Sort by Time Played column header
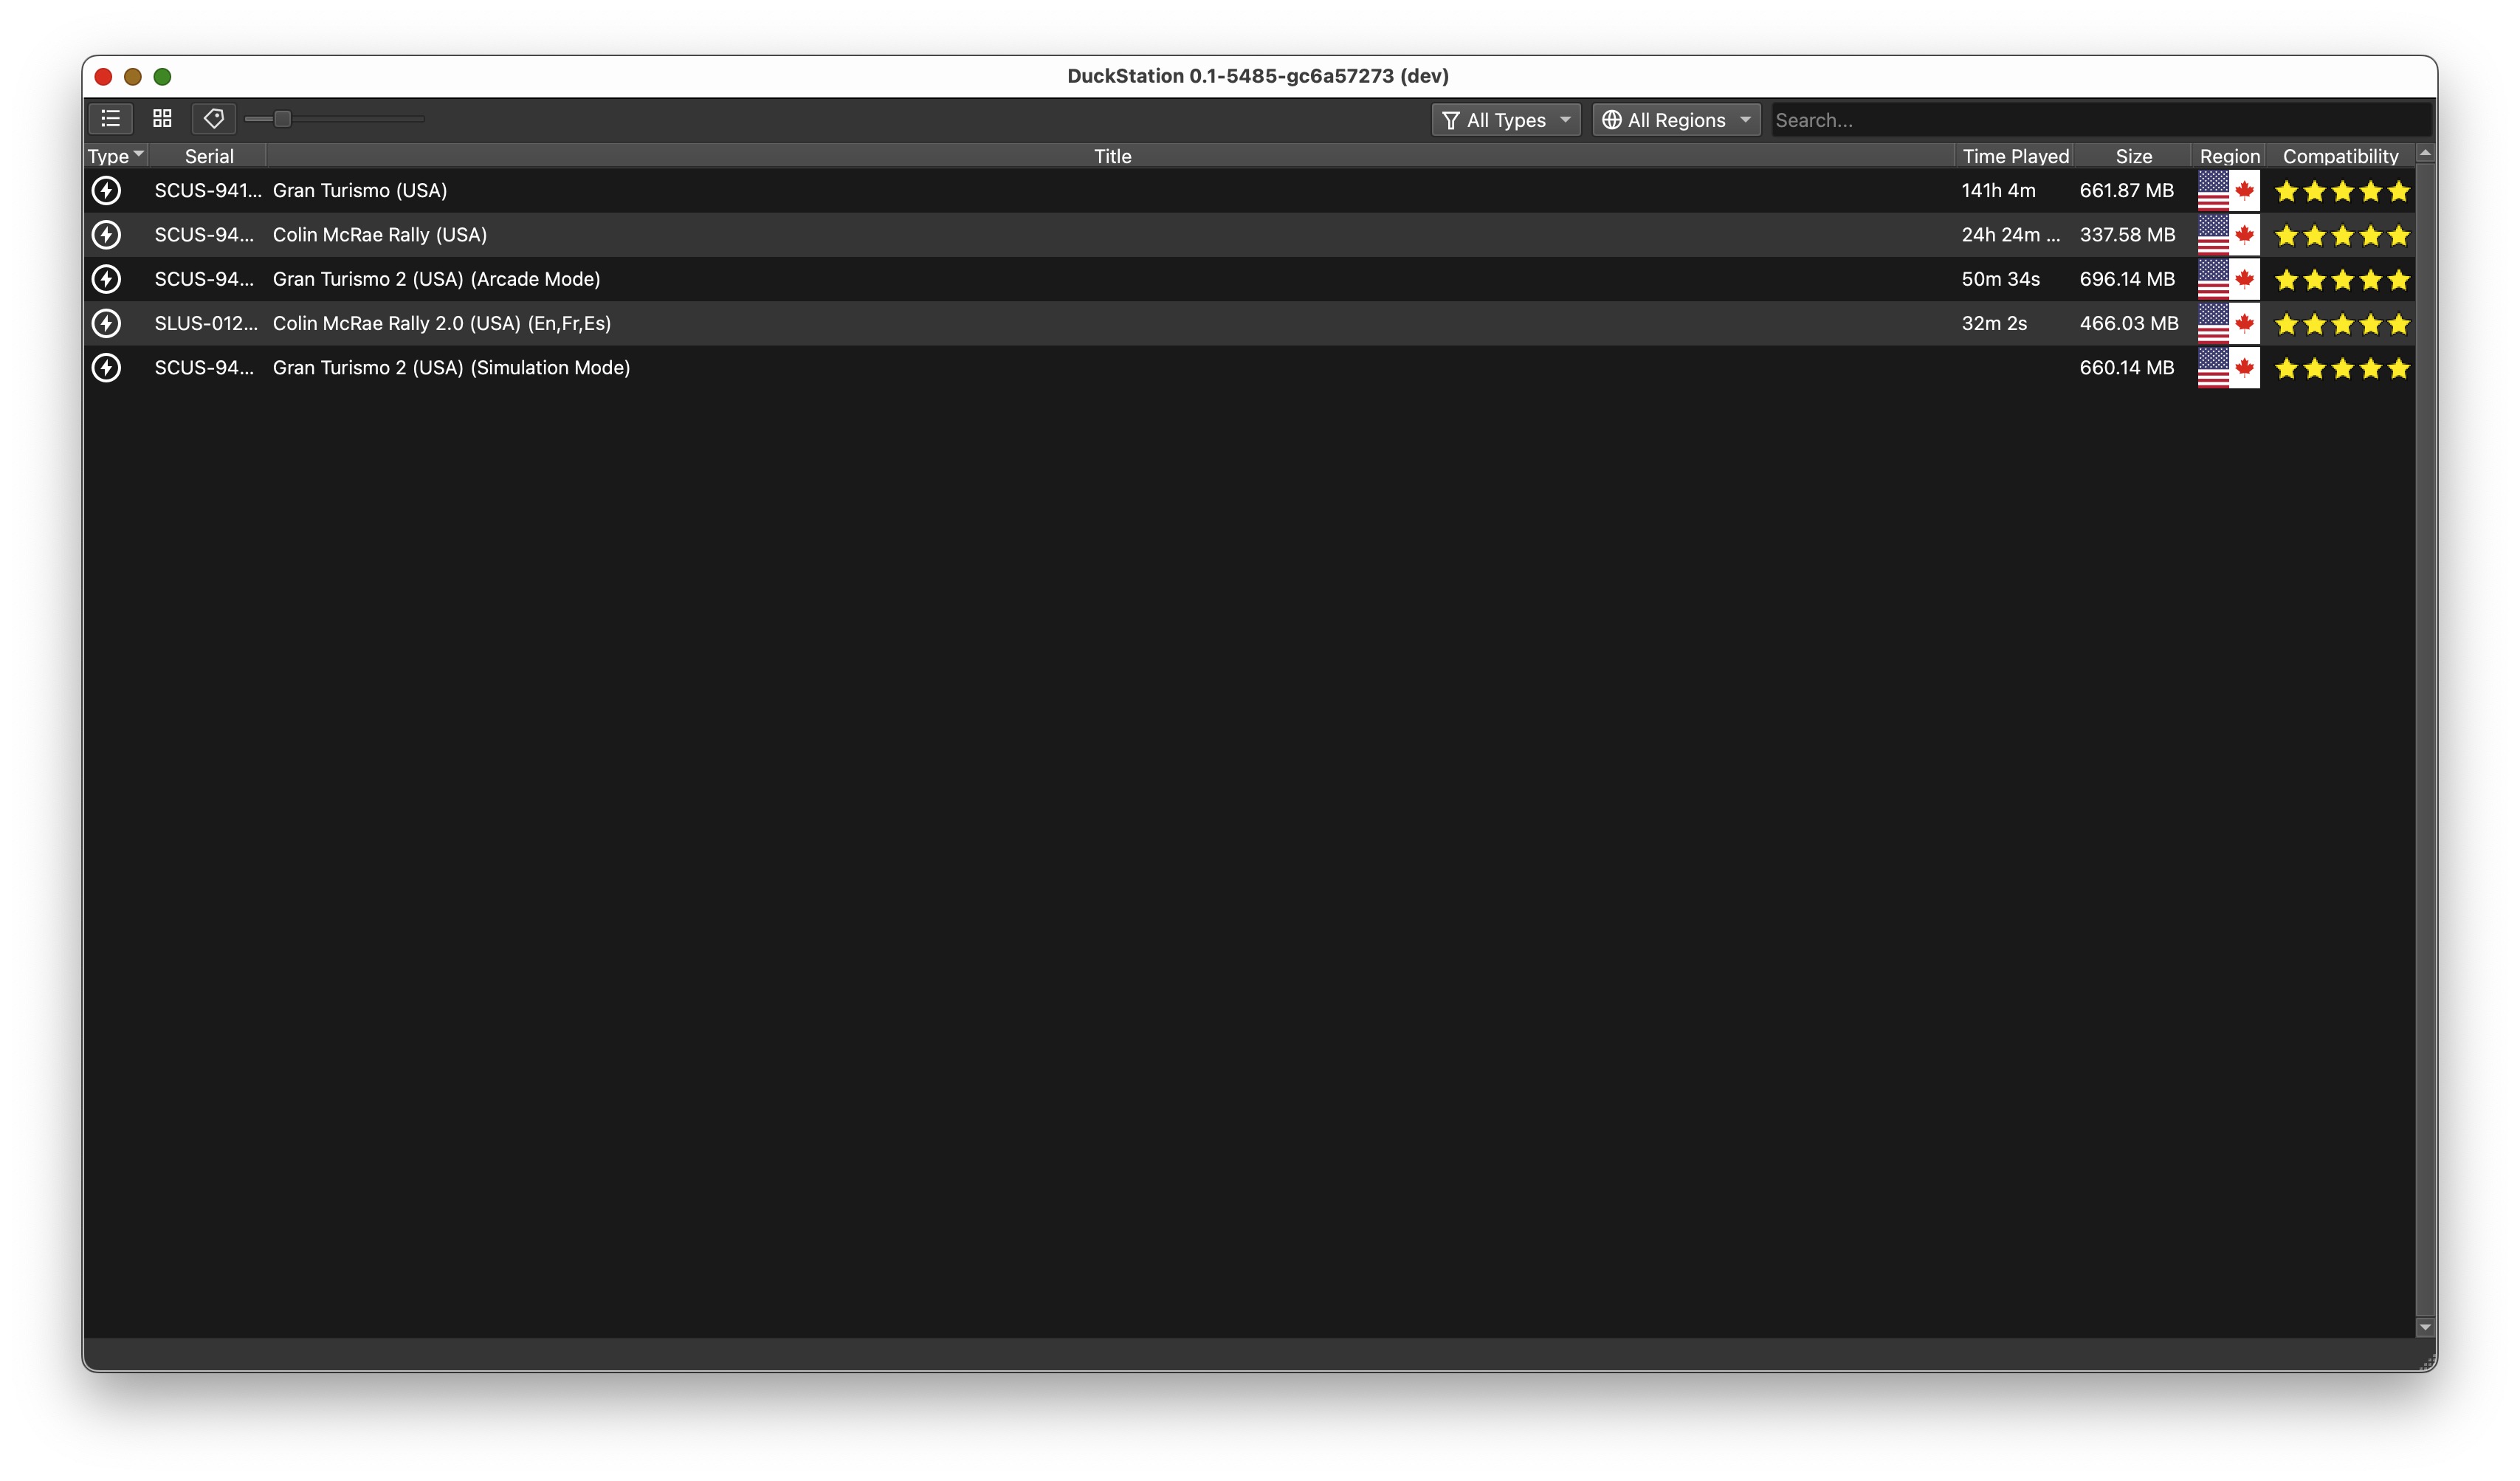Viewport: 2520px width, 1481px height. point(2015,156)
